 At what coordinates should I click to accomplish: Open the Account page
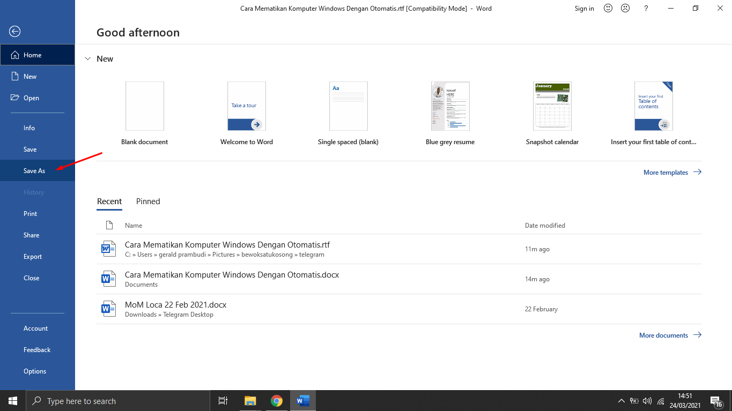(x=38, y=328)
